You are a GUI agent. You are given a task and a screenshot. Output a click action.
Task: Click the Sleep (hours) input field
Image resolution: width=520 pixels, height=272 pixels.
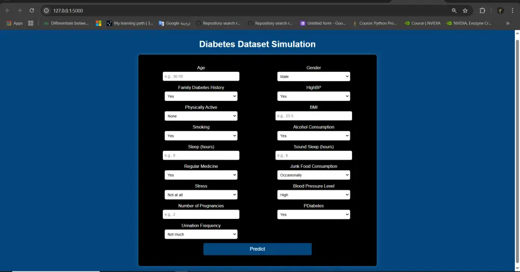[201, 155]
